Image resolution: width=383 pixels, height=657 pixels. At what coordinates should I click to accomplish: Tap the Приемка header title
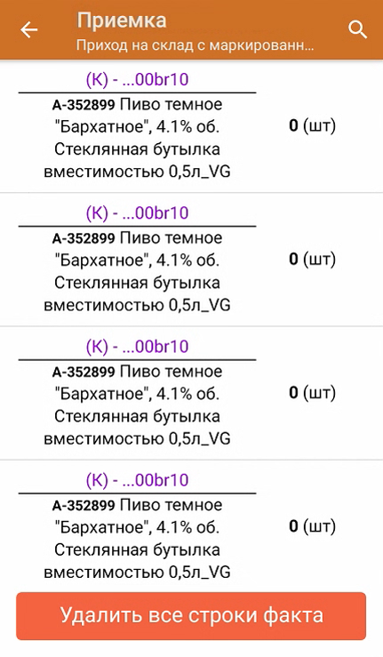click(122, 20)
